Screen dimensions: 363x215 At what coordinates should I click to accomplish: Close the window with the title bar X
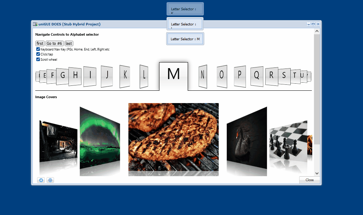click(x=318, y=24)
